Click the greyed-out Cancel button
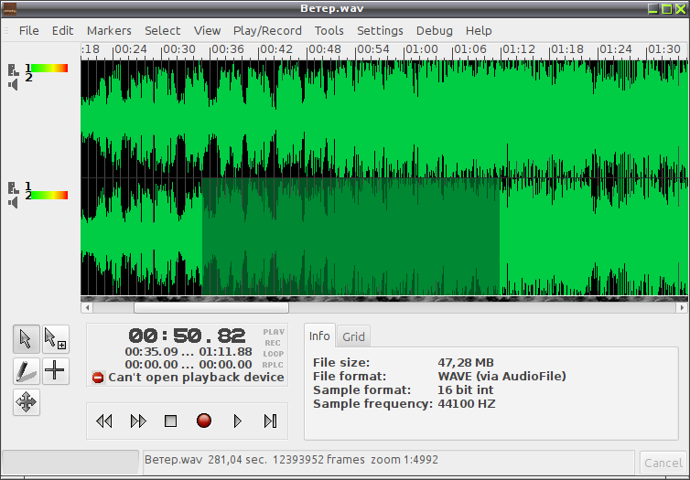The height and width of the screenshot is (480, 690). coord(663,463)
